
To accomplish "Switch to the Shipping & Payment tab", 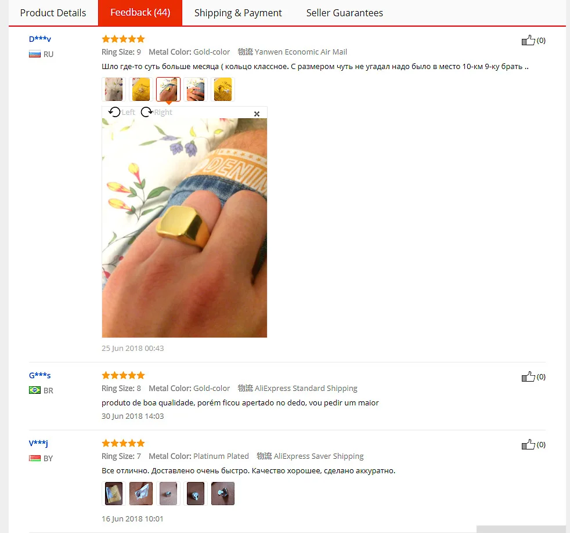I will click(x=238, y=13).
